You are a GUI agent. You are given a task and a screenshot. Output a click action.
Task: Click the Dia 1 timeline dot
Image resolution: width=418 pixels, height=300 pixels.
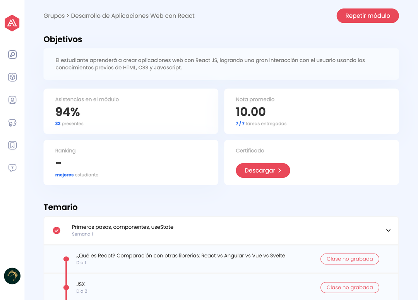tap(66, 259)
